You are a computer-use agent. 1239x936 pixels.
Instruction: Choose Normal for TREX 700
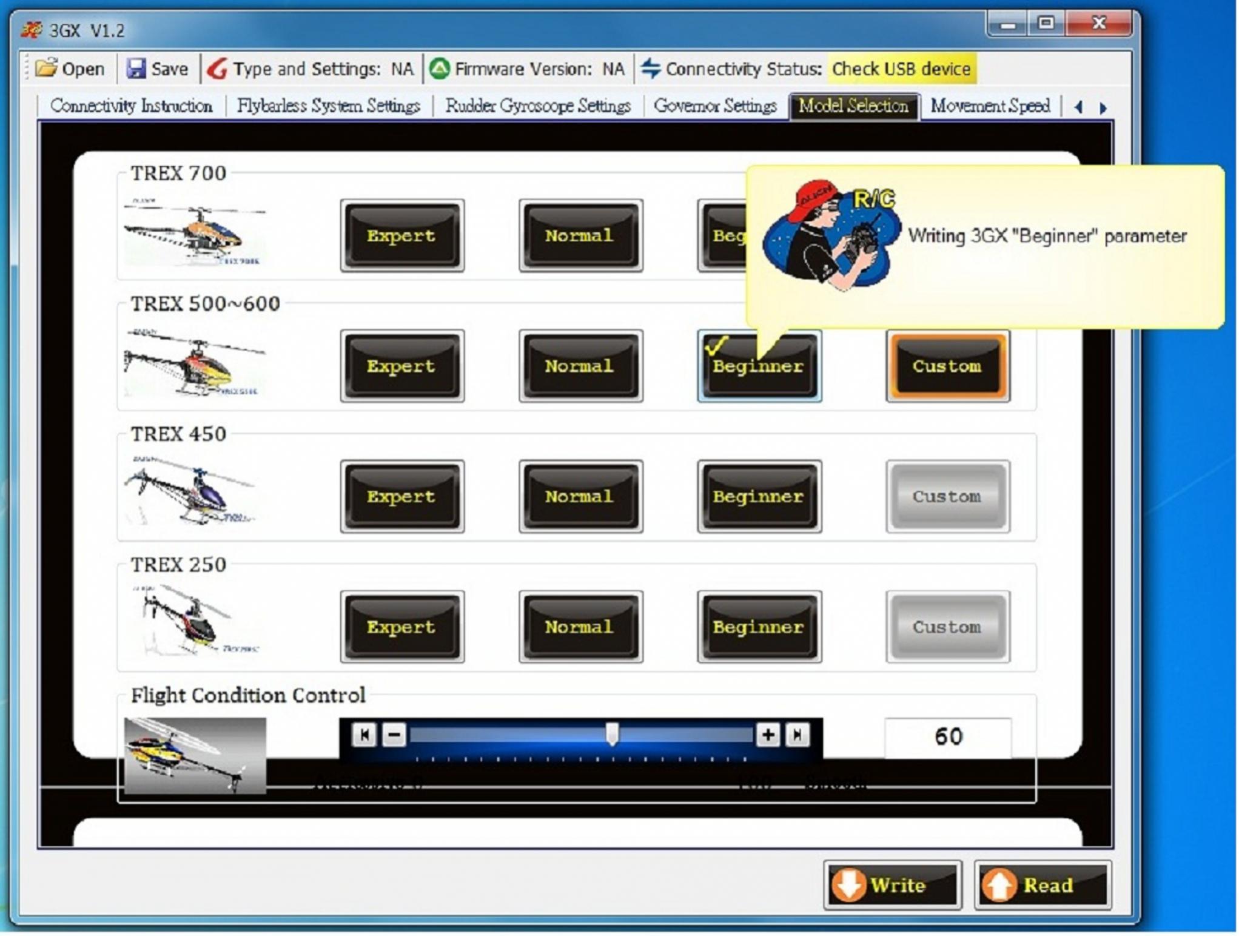(x=580, y=235)
